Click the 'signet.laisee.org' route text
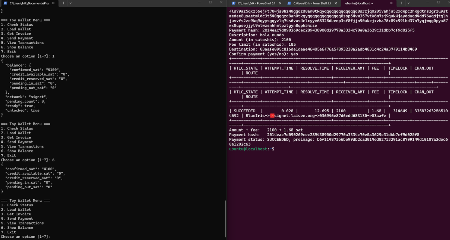 [294, 115]
